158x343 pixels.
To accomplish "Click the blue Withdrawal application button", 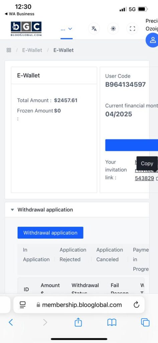I will (50, 233).
